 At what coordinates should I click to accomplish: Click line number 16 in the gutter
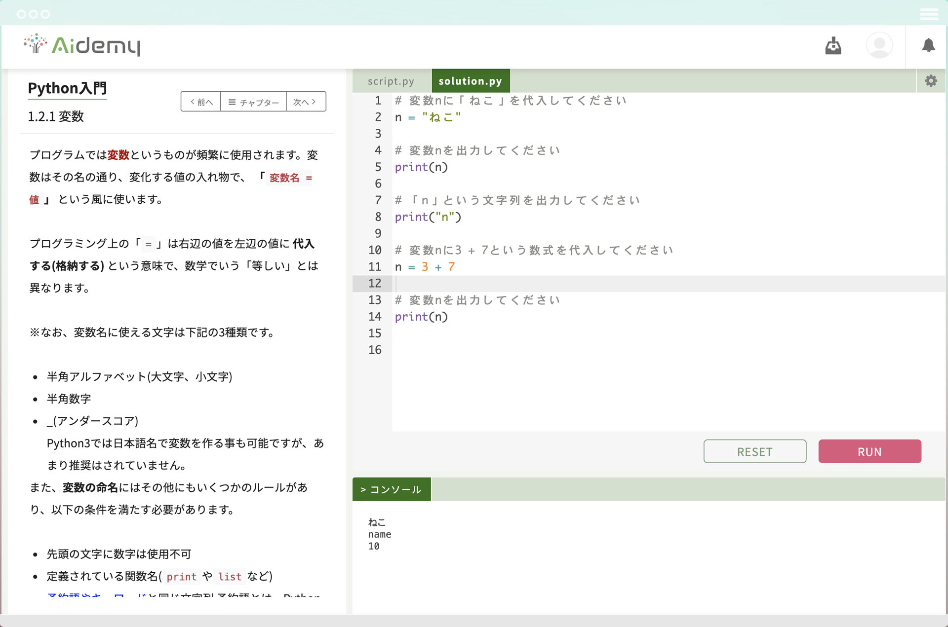(x=375, y=350)
